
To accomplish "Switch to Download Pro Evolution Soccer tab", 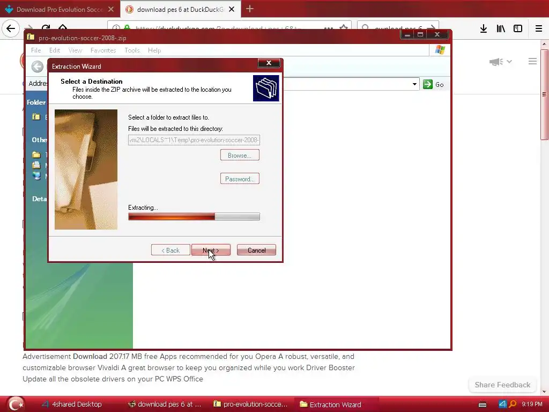I will click(60, 10).
